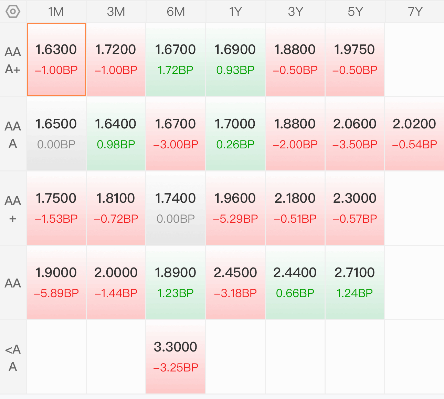Click AAA 5Y cell with -3.50BP
Image resolution: width=444 pixels, height=399 pixels.
click(355, 134)
